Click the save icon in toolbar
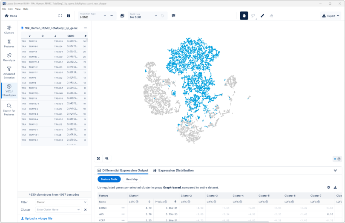 pyautogui.click(x=69, y=16)
